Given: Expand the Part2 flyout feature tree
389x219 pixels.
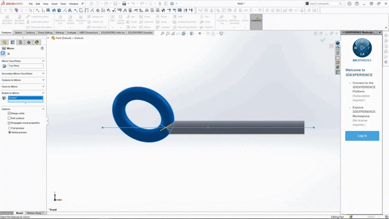Looking at the screenshot, I should (48, 38).
